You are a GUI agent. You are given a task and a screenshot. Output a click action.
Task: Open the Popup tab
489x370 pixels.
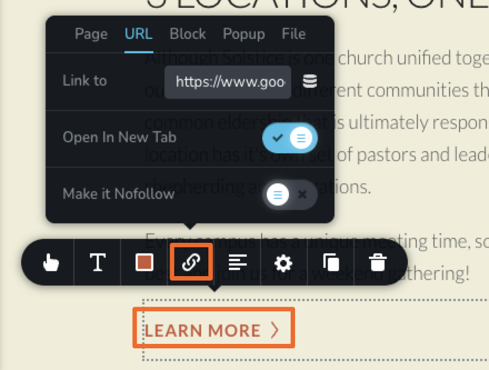[x=244, y=34]
